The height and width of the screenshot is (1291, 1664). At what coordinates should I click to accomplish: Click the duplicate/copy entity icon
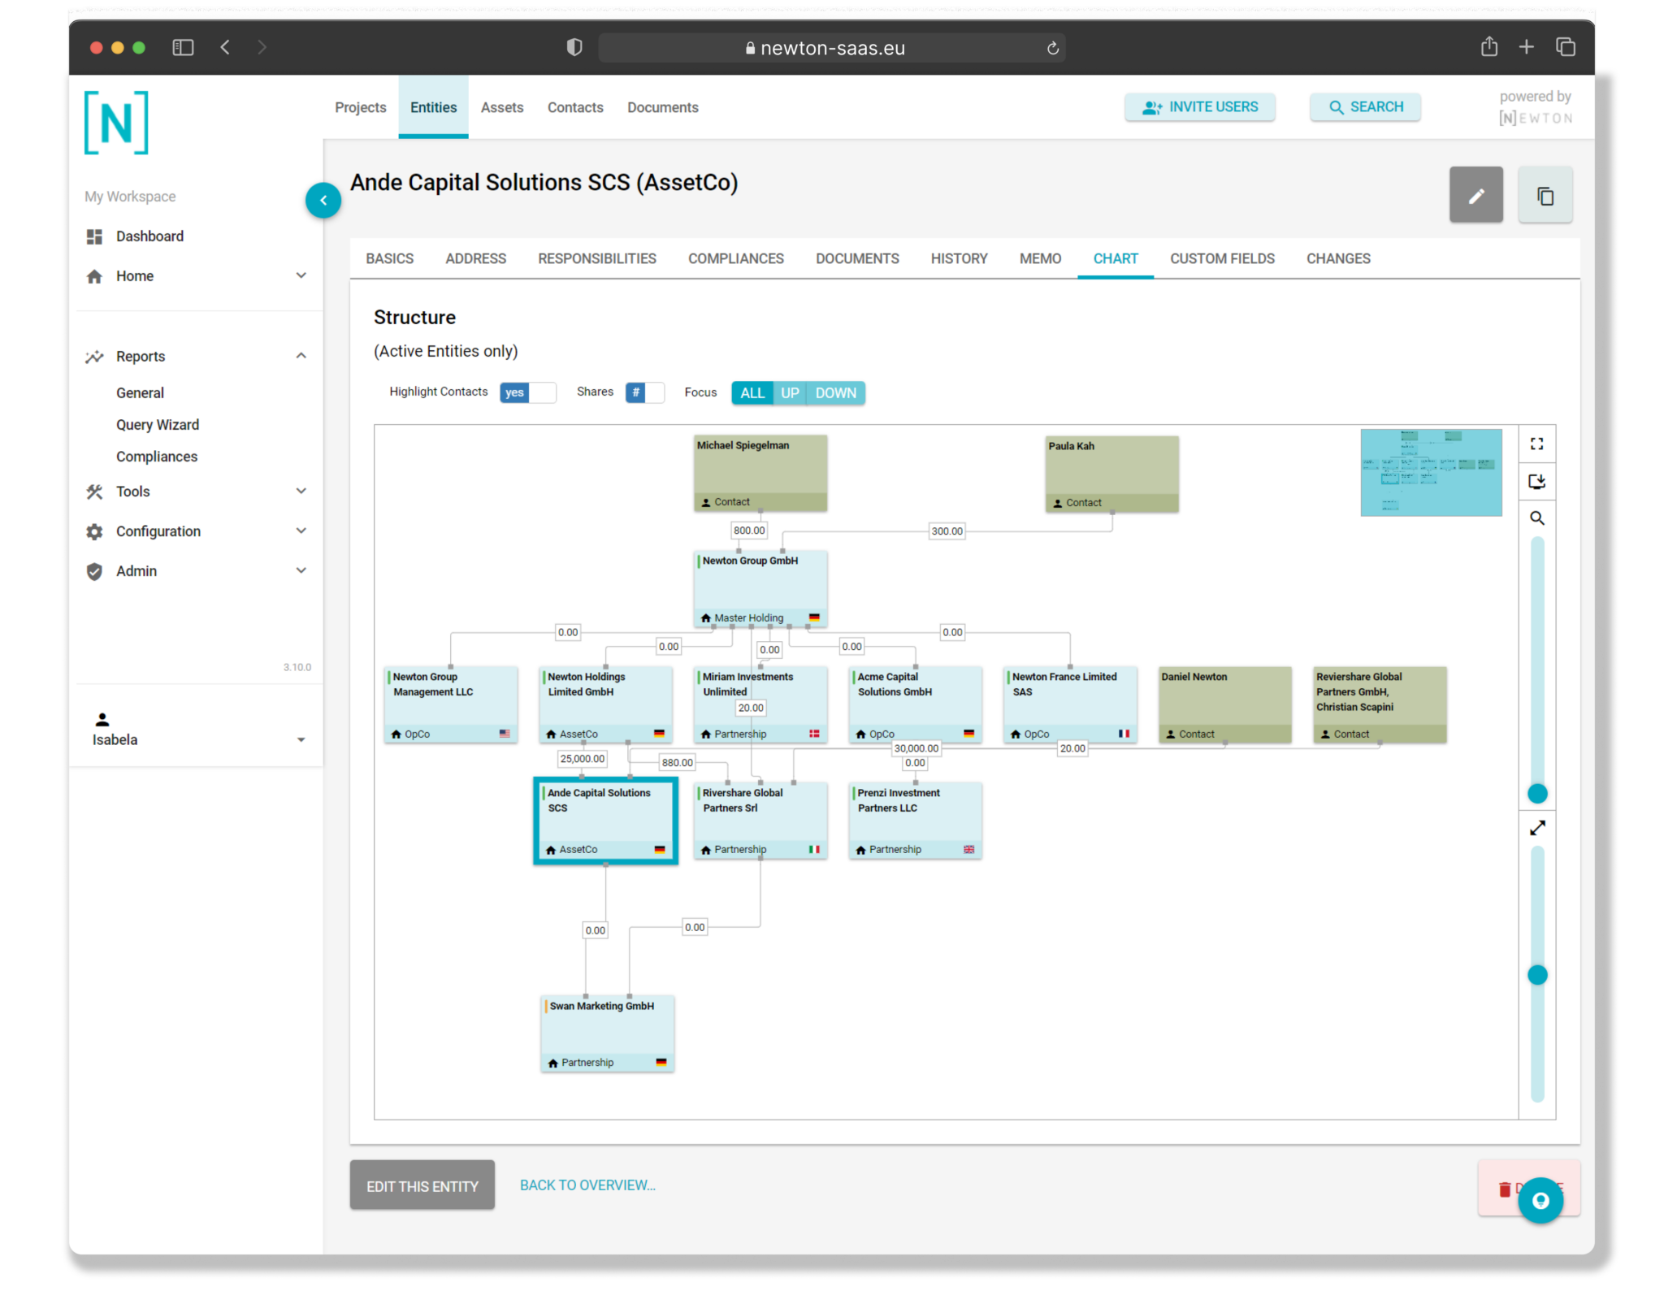(1544, 194)
